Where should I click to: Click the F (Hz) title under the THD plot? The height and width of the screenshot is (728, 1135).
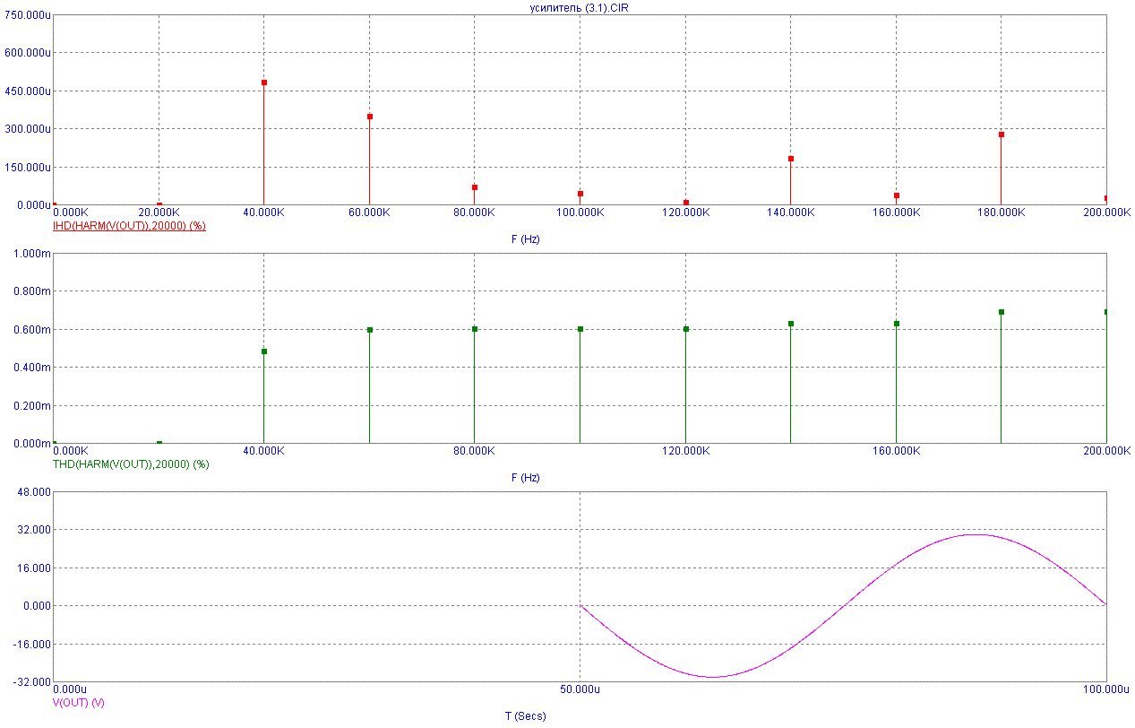(526, 478)
